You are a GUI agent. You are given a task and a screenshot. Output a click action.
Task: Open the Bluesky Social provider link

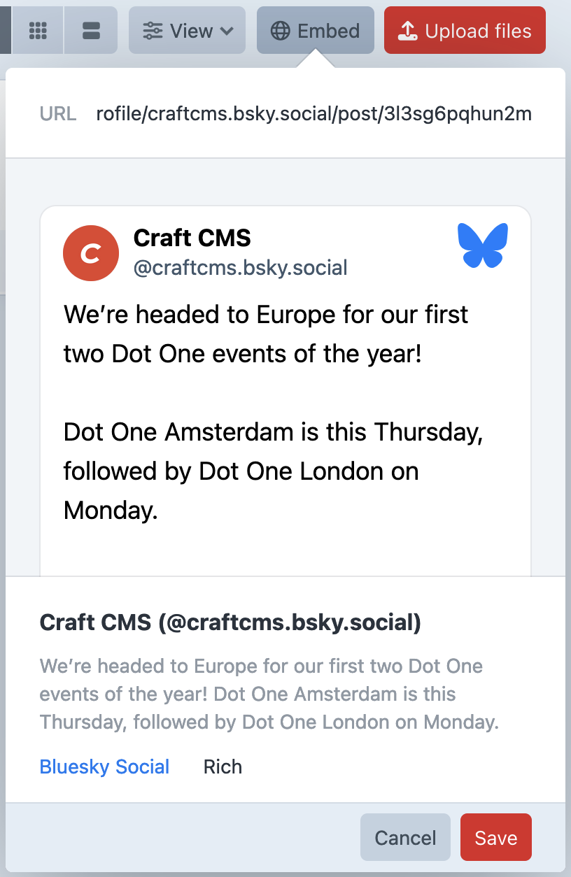105,767
